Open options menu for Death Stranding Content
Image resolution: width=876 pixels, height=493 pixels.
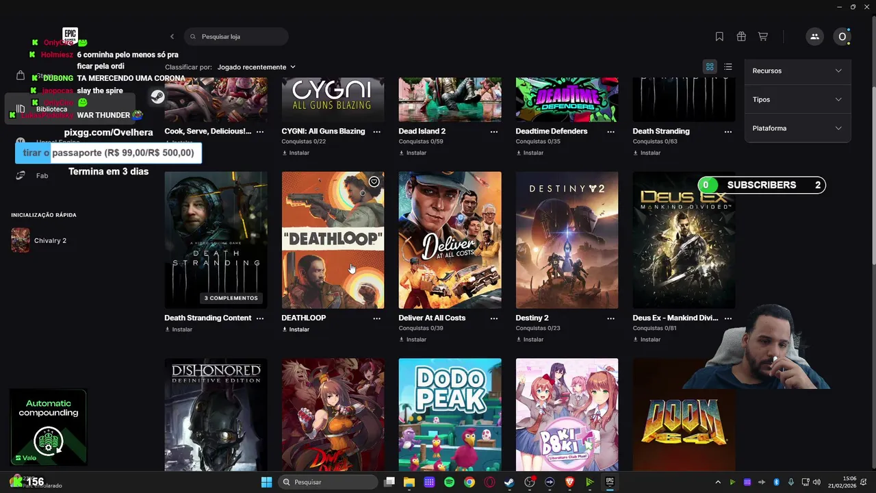tap(259, 318)
